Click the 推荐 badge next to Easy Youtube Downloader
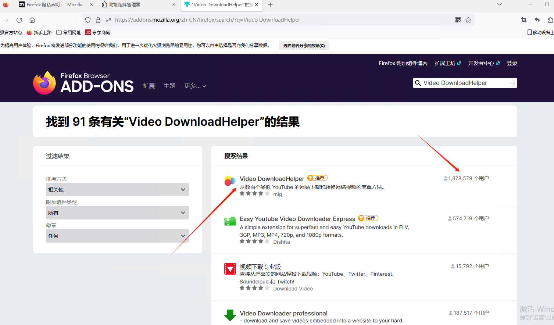The height and width of the screenshot is (325, 554). click(x=368, y=218)
